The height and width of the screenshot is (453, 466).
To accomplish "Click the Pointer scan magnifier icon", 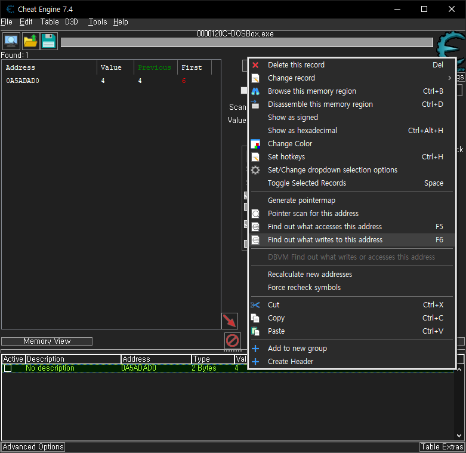I will pos(255,214).
